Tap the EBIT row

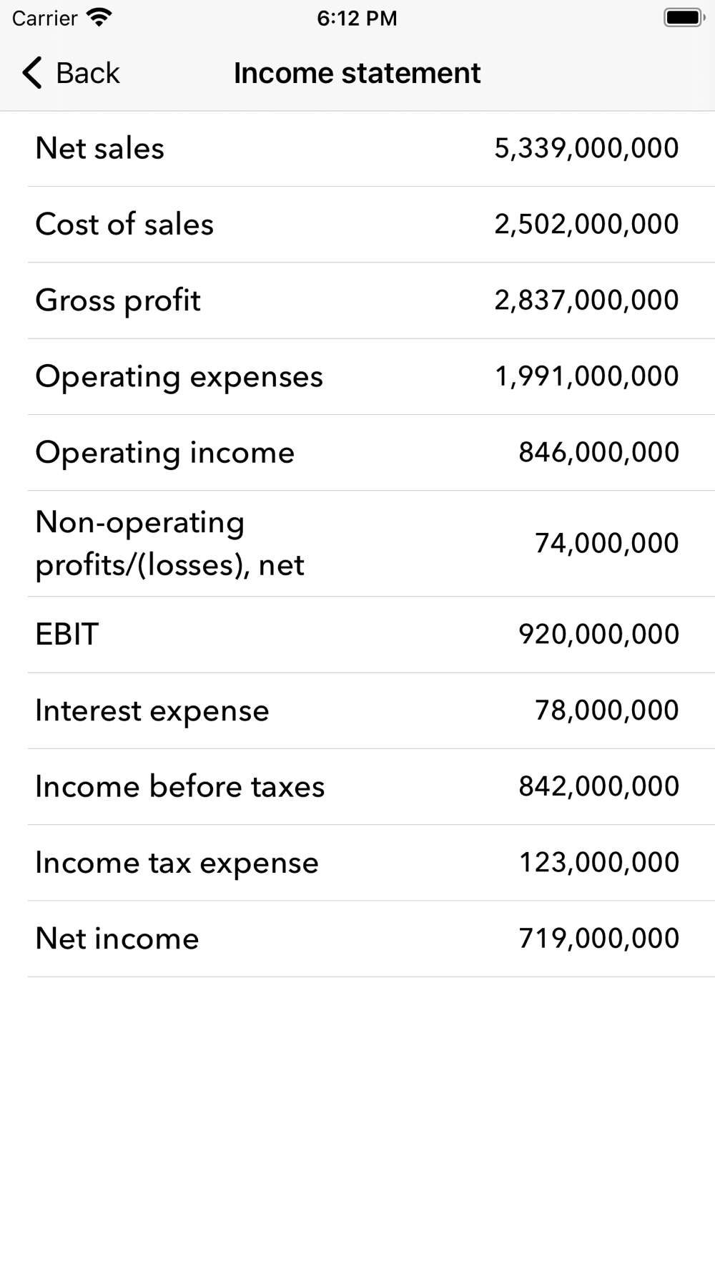(357, 635)
